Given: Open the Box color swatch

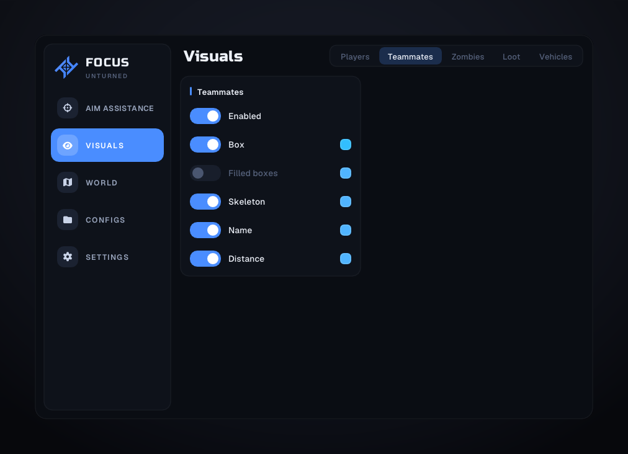Looking at the screenshot, I should [346, 145].
